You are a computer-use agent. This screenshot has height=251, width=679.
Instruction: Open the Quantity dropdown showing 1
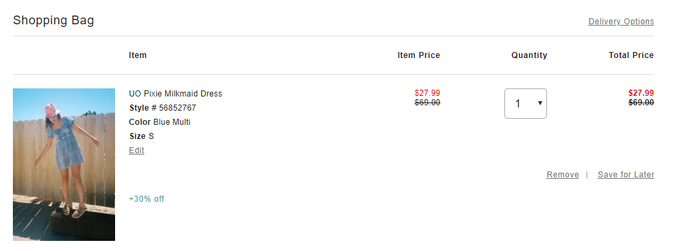(525, 103)
